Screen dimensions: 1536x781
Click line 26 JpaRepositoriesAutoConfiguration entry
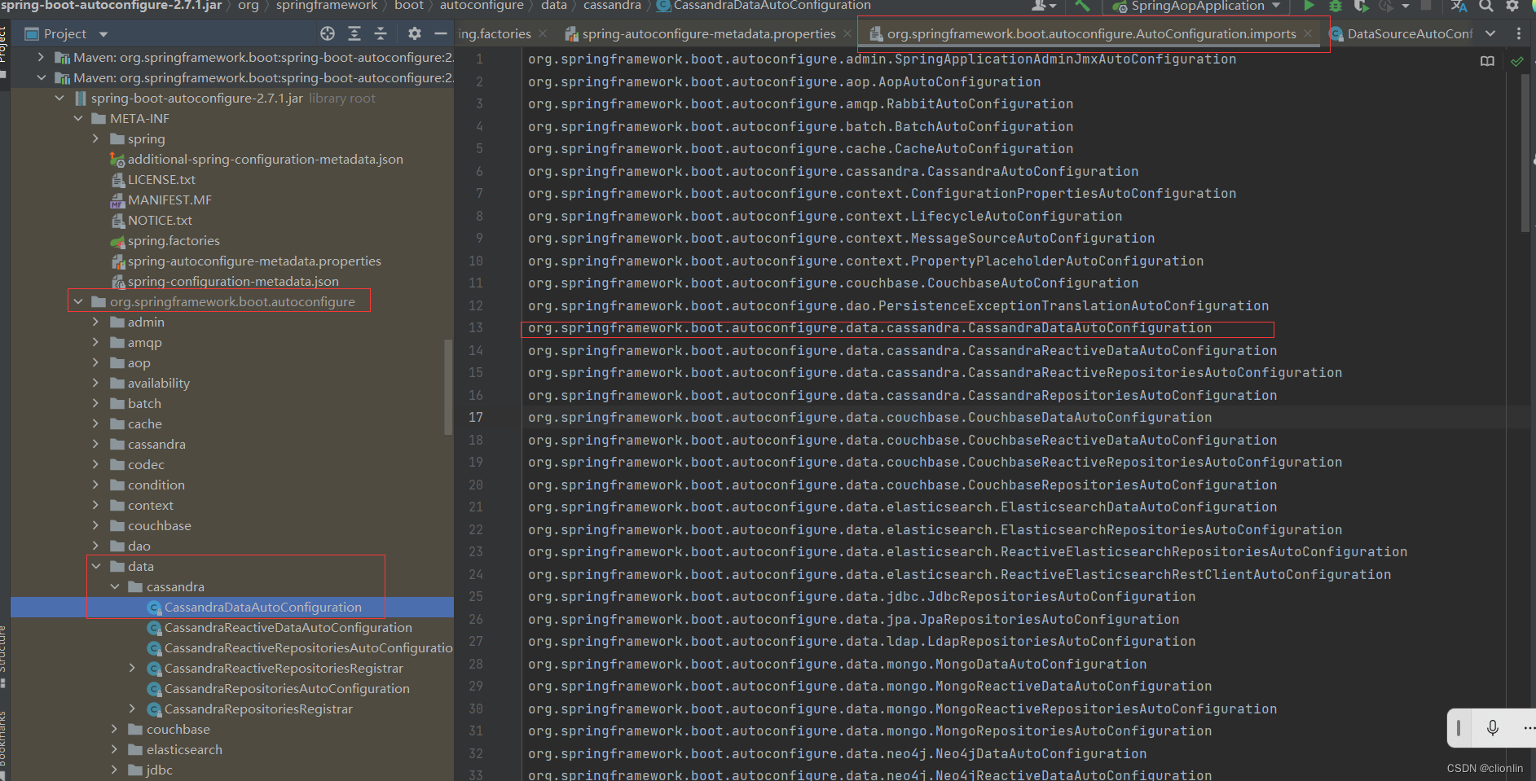(853, 620)
